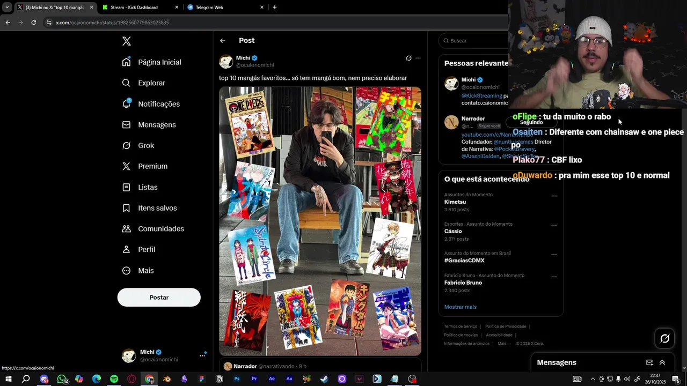The height and width of the screenshot is (386, 687).
Task: Open the manga collage image
Action: [320, 221]
